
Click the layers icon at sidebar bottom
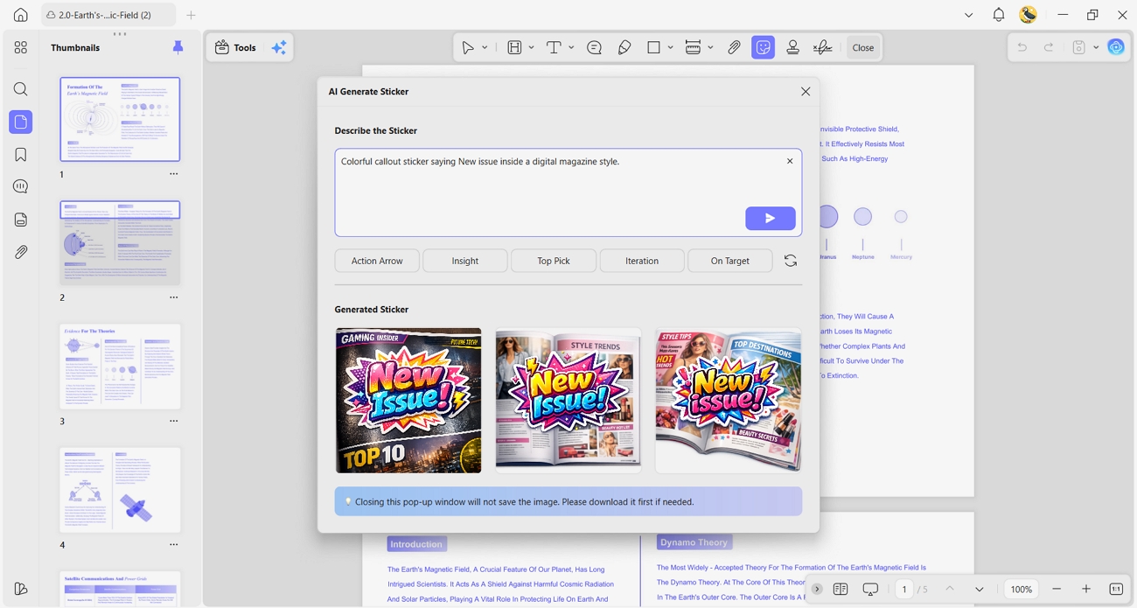[x=21, y=589]
